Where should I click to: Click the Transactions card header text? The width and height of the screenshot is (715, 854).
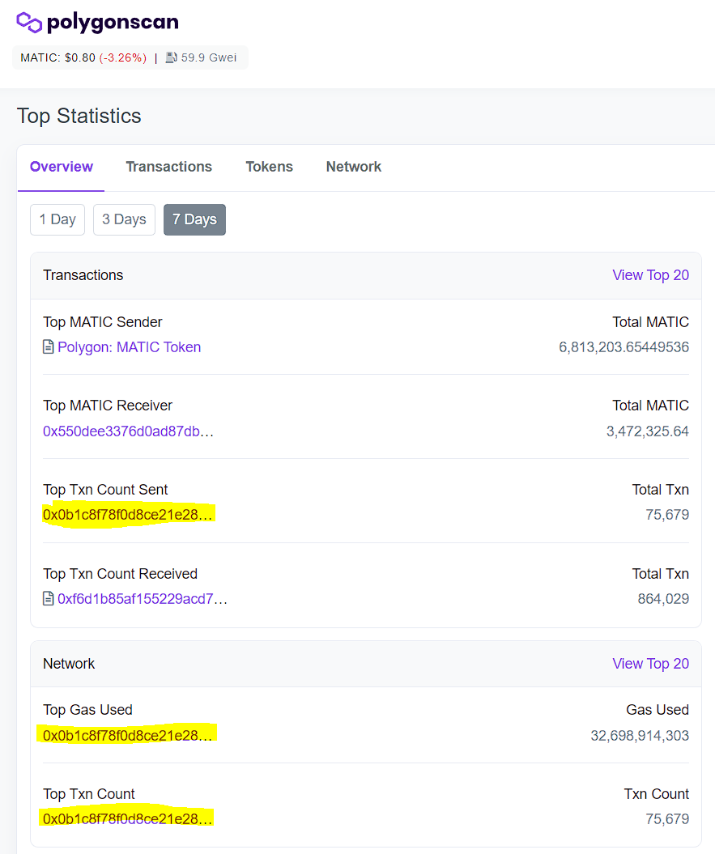pos(83,275)
